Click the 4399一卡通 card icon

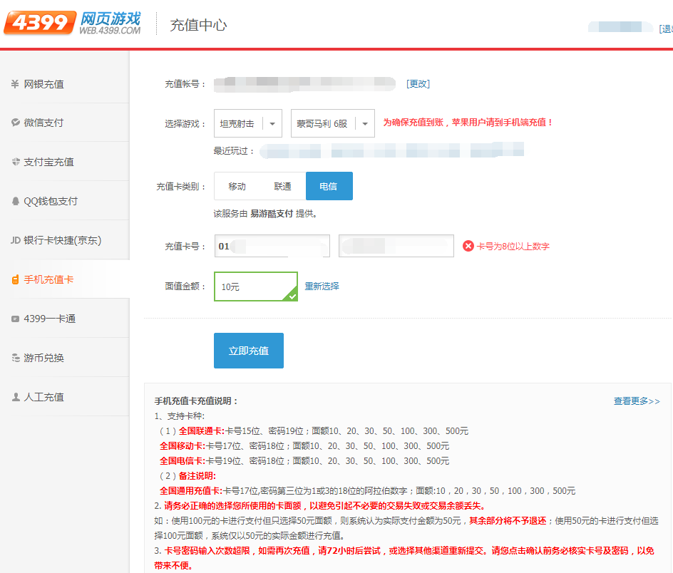[15, 319]
